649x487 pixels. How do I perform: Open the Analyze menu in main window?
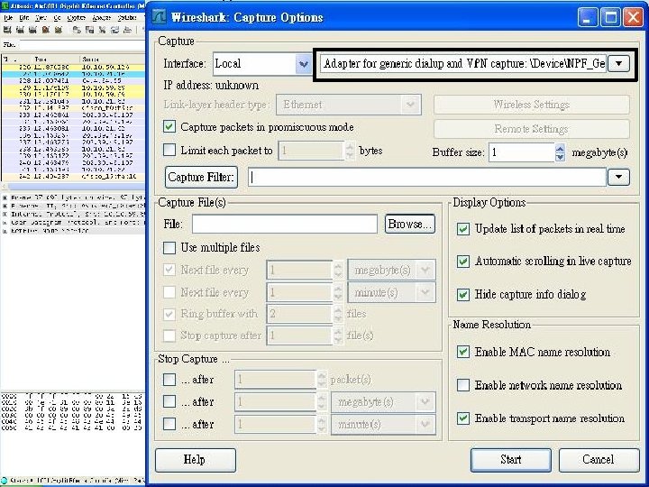101,18
